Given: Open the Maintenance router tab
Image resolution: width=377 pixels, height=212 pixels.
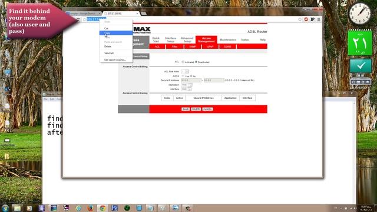Looking at the screenshot, I should pos(228,39).
